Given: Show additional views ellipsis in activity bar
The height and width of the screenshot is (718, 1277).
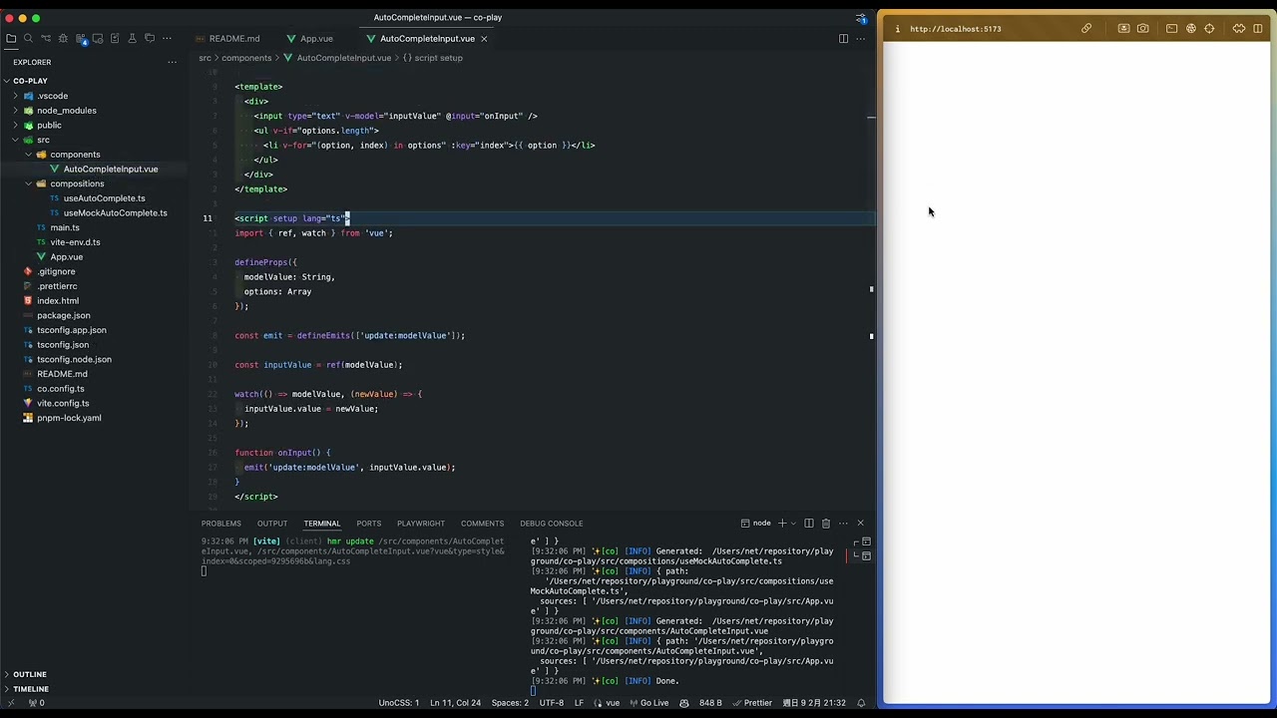Looking at the screenshot, I should point(167,38).
